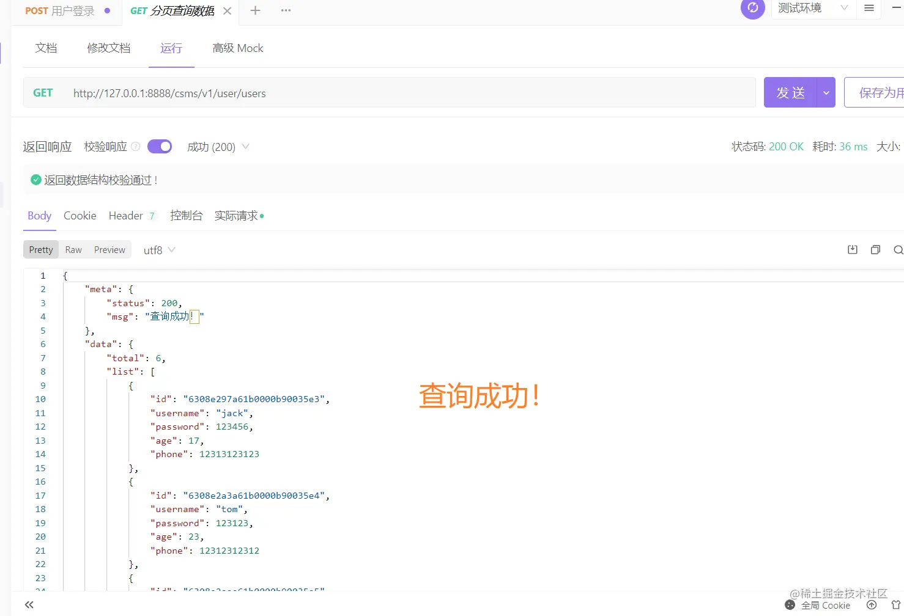Open the 高级 Mock tab

(x=238, y=48)
